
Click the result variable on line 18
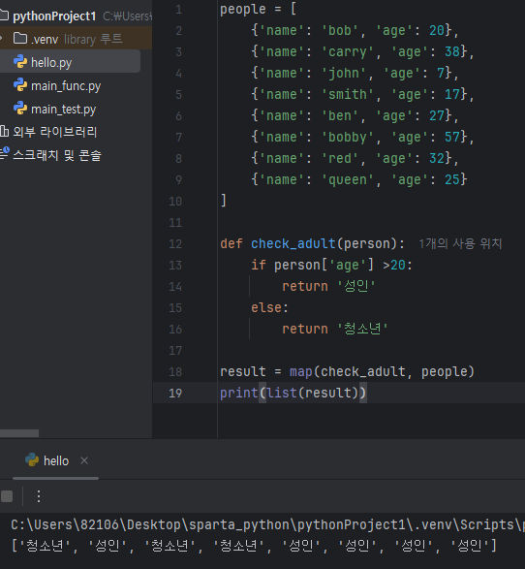pyautogui.click(x=243, y=371)
